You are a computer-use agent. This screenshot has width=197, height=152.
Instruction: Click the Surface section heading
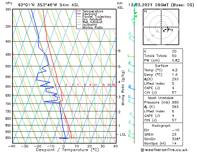[x=161, y=66]
